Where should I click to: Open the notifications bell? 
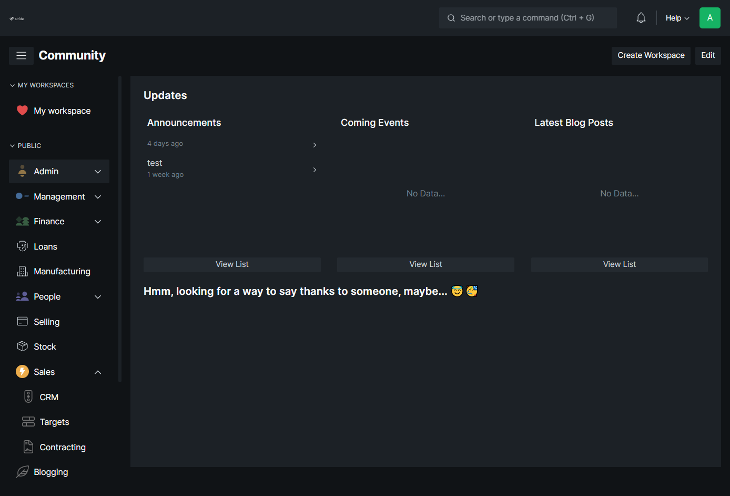(x=641, y=18)
